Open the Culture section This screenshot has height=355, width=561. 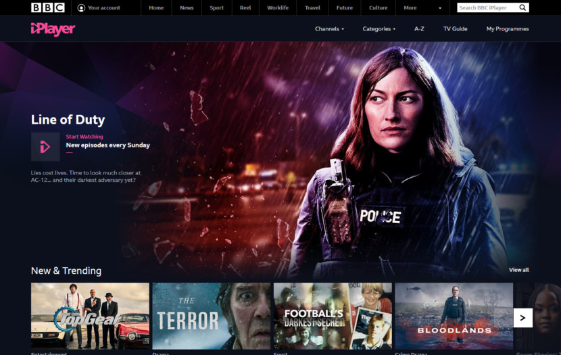point(379,7)
